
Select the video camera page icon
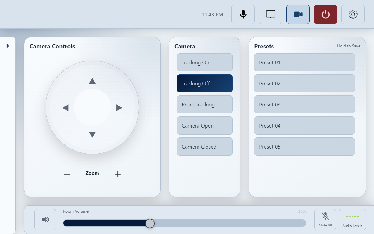pyautogui.click(x=298, y=14)
